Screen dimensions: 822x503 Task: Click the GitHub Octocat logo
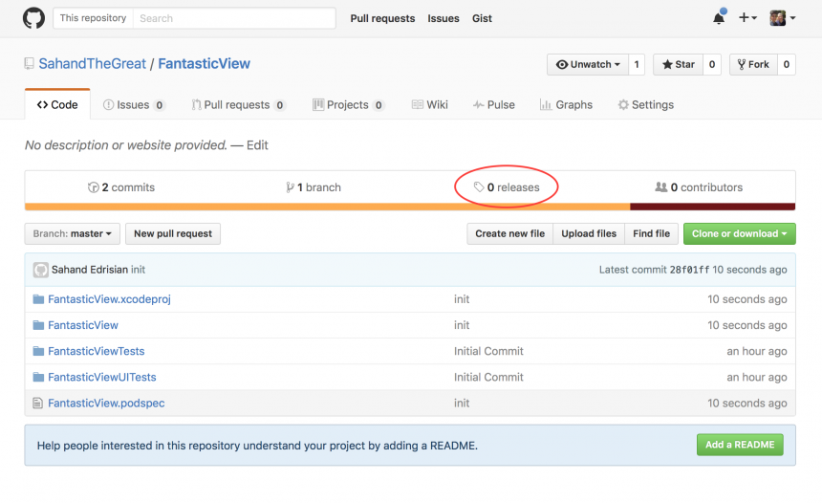point(33,18)
